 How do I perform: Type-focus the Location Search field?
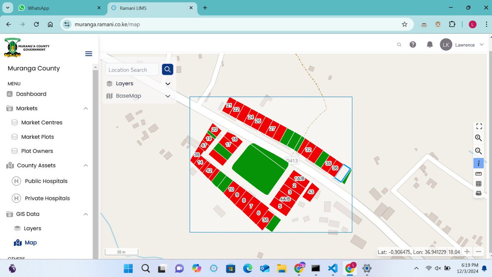(132, 70)
